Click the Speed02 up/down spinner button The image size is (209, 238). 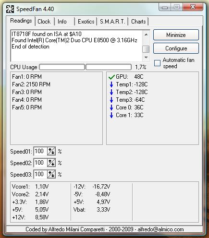point(51,163)
